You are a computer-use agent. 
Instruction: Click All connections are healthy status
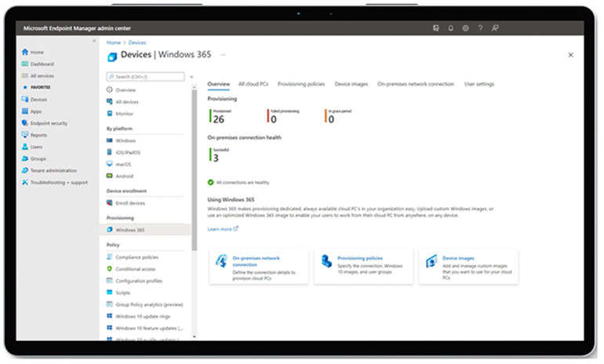pos(238,182)
